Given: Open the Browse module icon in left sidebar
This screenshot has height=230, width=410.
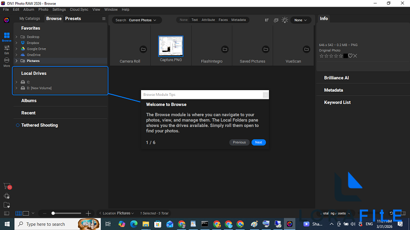Looking at the screenshot, I should point(7,36).
